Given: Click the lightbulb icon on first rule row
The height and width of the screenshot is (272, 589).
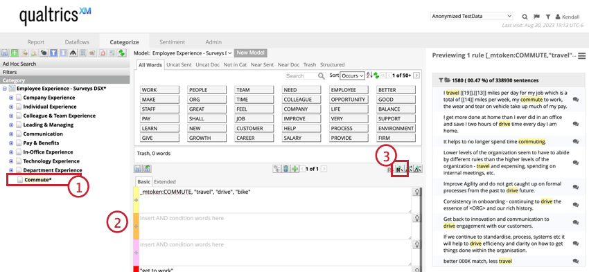Looking at the screenshot, I should tap(416, 191).
